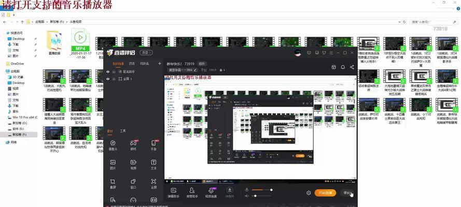461x207 pixels.
Task: Add the 全屏 fullscreen capture source
Action: coord(153,184)
